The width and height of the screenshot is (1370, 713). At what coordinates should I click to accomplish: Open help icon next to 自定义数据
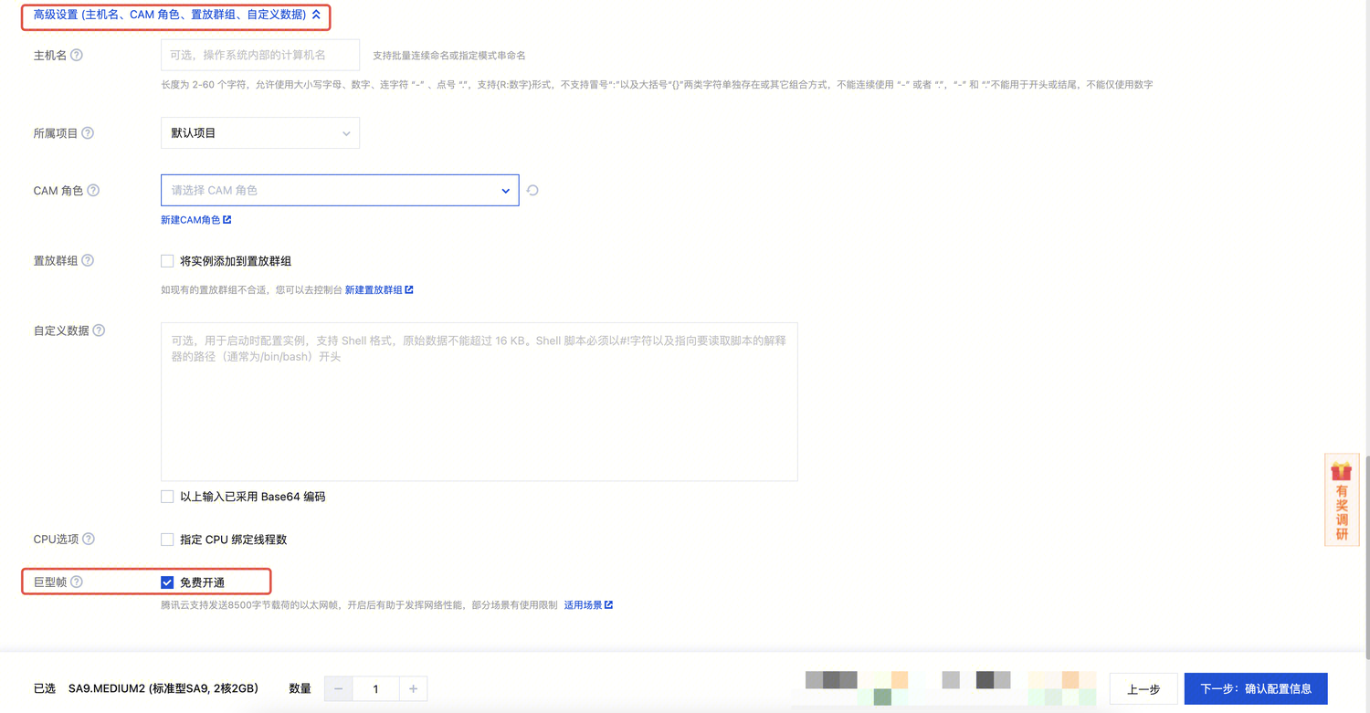coord(99,330)
